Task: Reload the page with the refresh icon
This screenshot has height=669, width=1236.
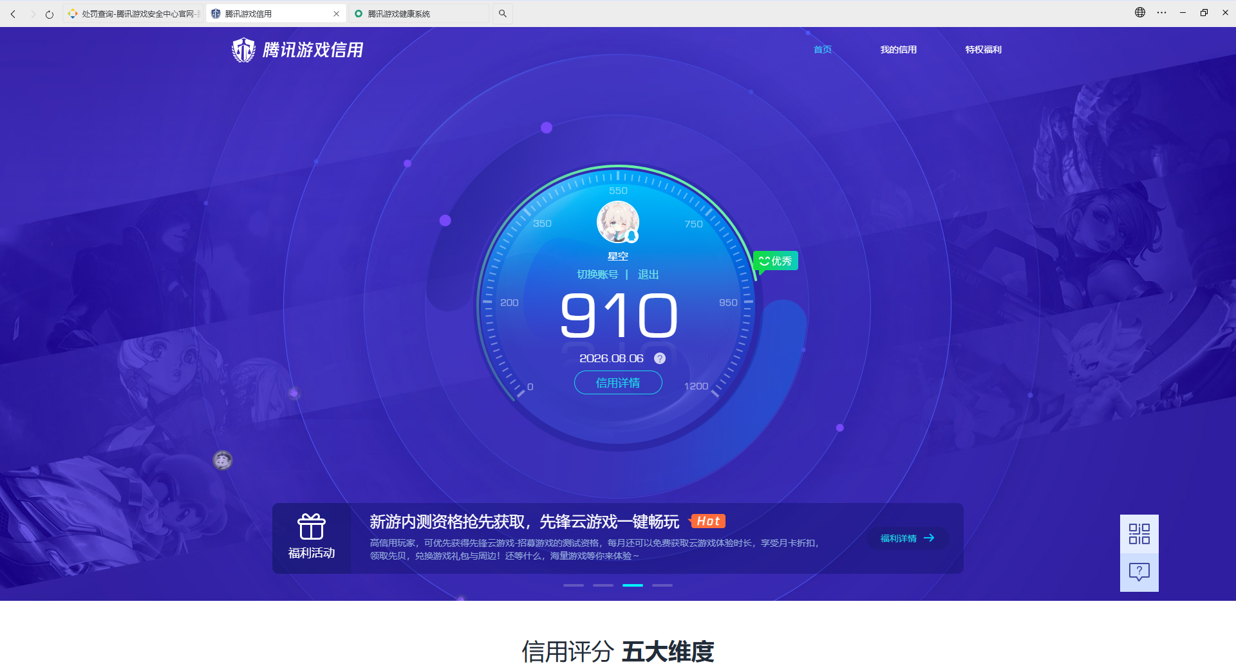Action: pos(50,14)
